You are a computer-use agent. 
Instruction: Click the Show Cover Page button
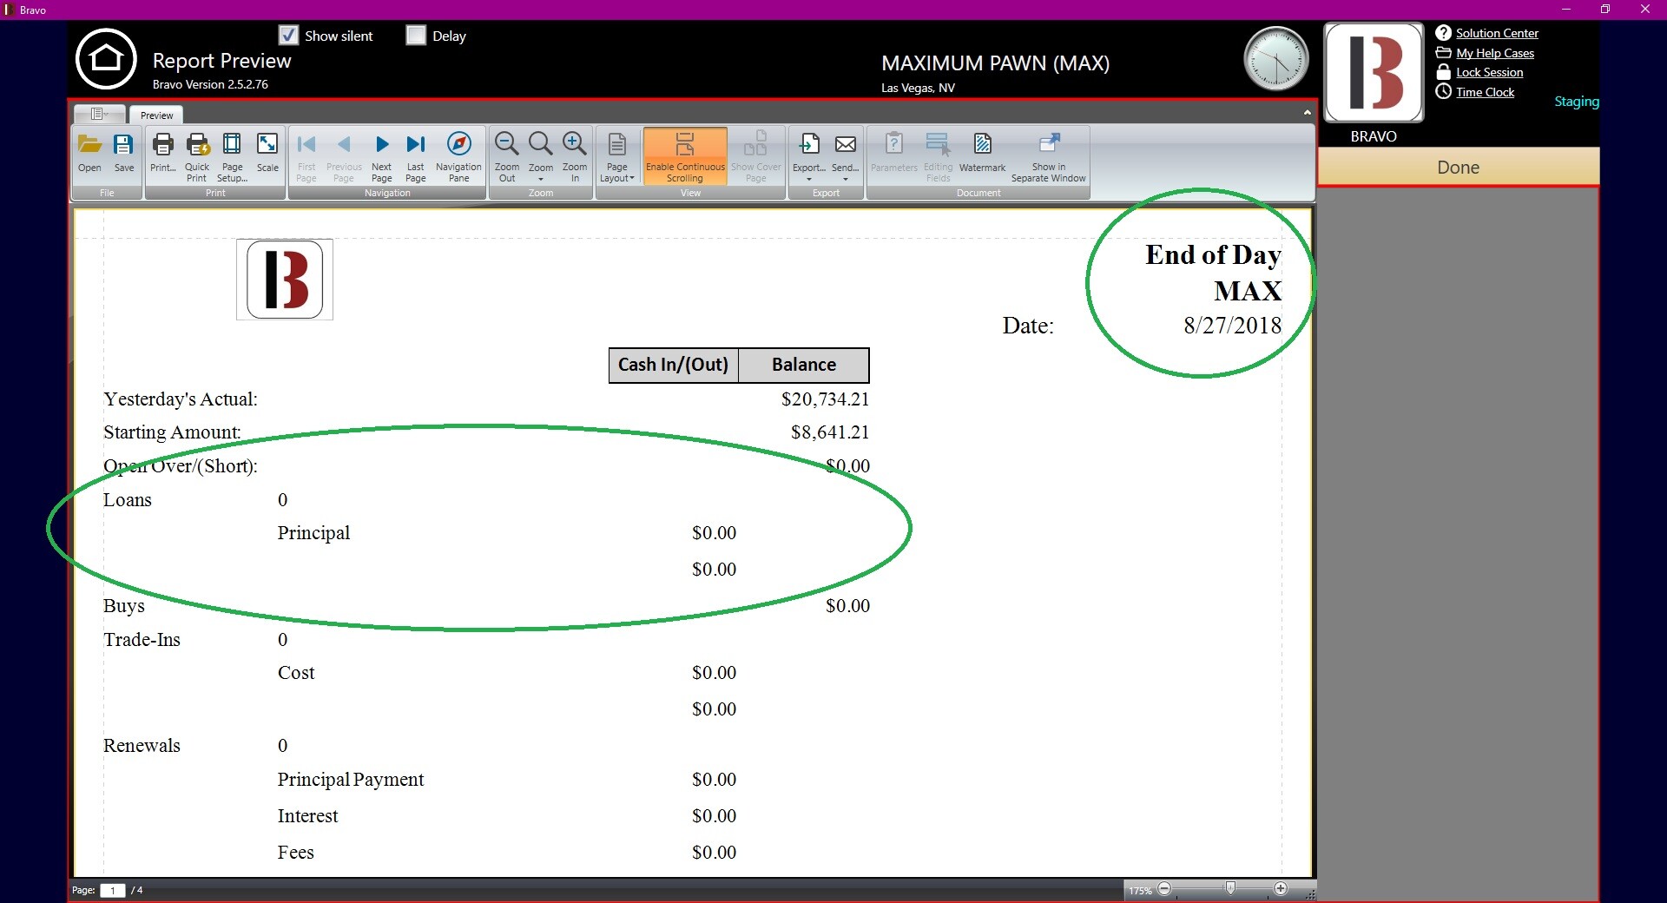coord(756,156)
